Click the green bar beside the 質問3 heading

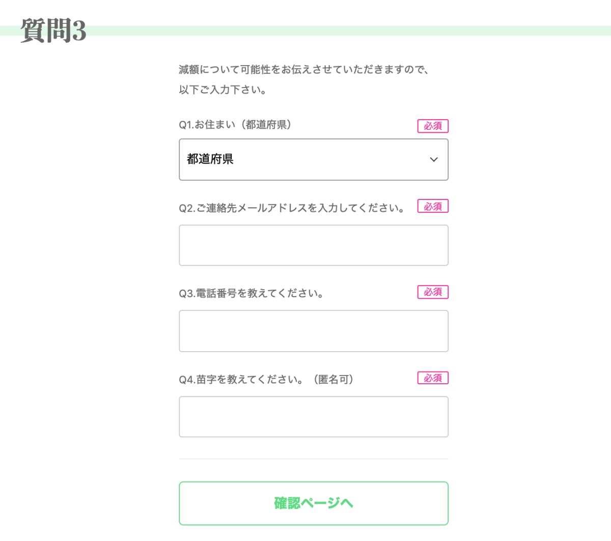[x=346, y=31]
